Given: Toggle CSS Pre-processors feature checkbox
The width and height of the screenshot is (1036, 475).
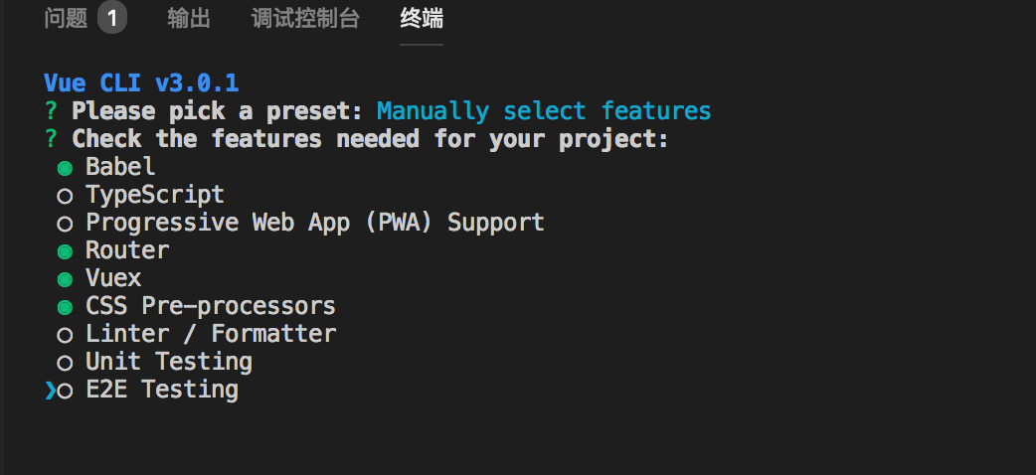Looking at the screenshot, I should (x=66, y=307).
